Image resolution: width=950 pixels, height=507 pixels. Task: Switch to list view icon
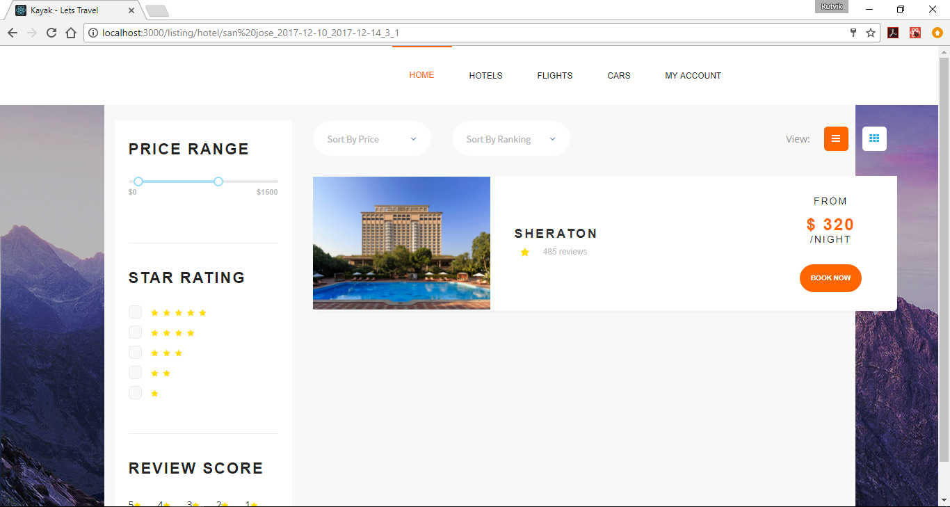tap(836, 138)
